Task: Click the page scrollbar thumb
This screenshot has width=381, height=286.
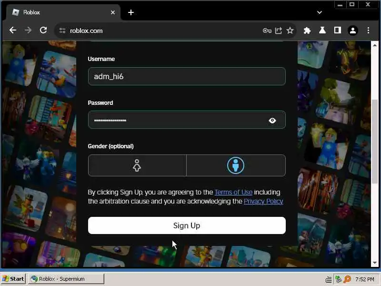Action: click(375, 142)
